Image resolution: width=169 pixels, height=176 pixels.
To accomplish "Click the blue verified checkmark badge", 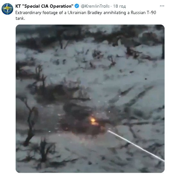I will point(77,6).
